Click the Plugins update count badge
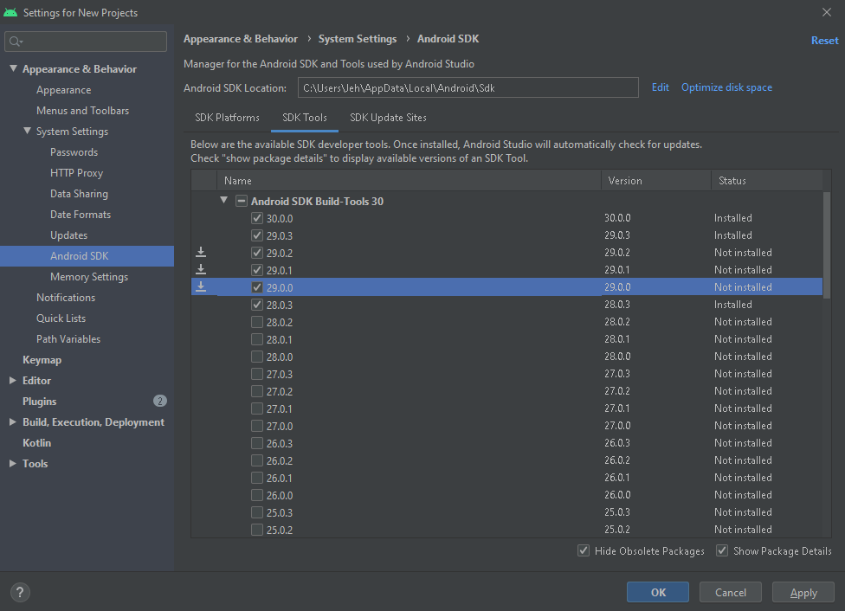 point(160,401)
